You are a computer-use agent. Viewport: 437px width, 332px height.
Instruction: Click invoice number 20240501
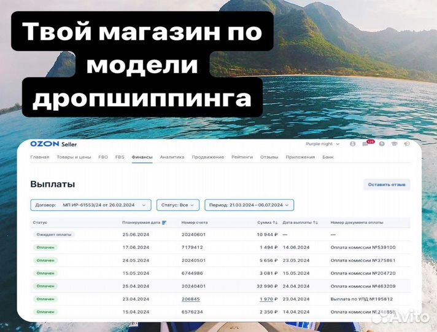pos(194,260)
